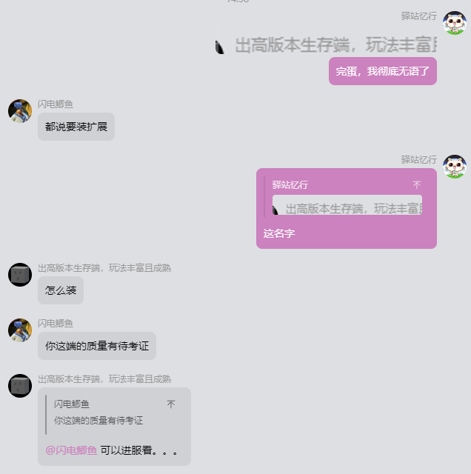Click the standalone 你这端的质量有待考证 message bubble
471x474 pixels.
click(97, 346)
